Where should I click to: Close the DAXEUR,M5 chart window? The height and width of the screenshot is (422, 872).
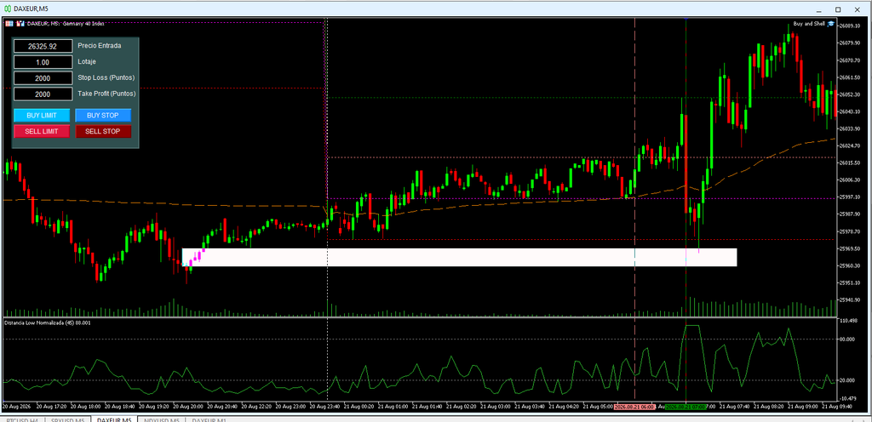[858, 9]
